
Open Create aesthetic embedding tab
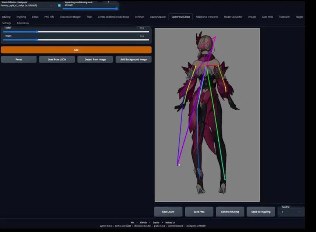point(113,17)
